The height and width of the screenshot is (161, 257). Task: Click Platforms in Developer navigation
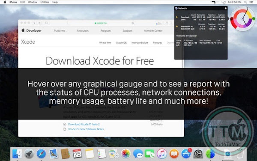point(60,31)
